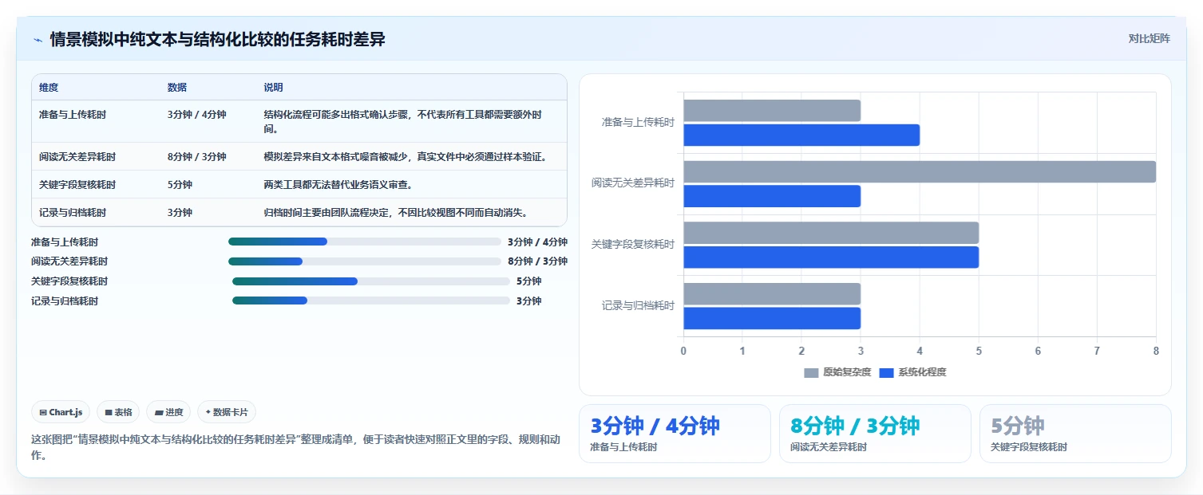
Task: Click the 对比矩阵 tag at top right
Action: point(1150,38)
